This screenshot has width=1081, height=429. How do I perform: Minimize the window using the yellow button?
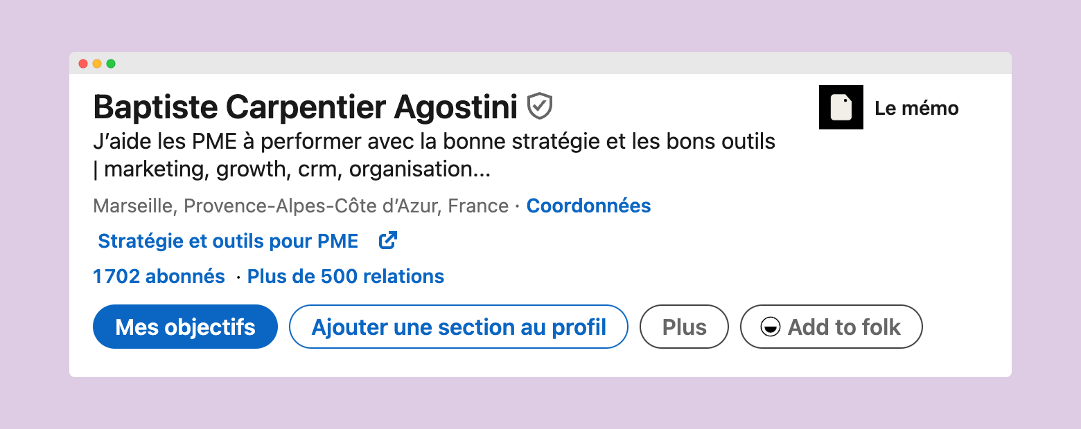click(97, 64)
